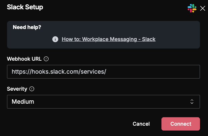Select the Medium value in Severity box

[23, 102]
